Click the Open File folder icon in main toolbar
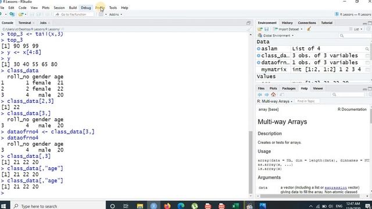372x209 pixels. click(x=21, y=15)
